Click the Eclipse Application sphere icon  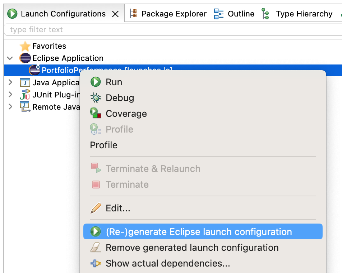25,58
